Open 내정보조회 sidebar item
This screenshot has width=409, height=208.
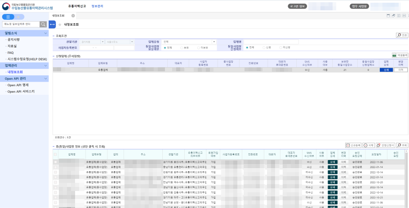pos(15,72)
